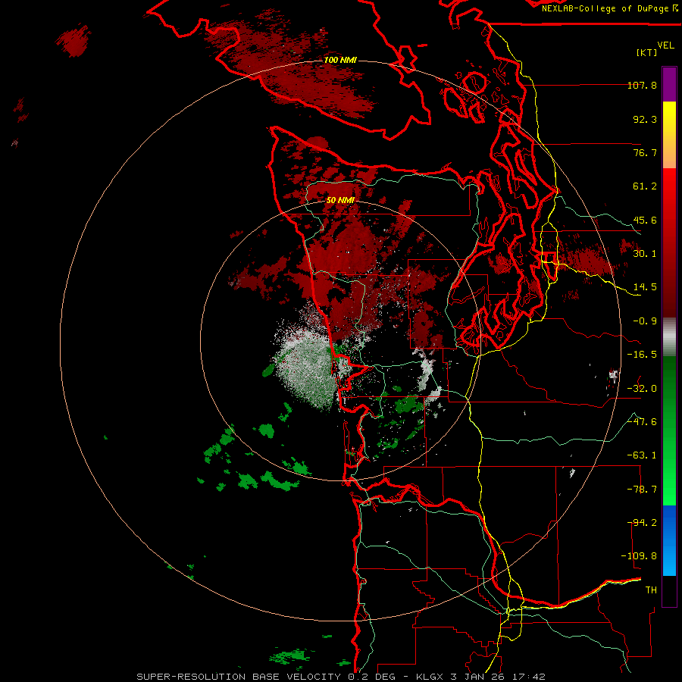Select the -32.0 legend value
The height and width of the screenshot is (682, 682).
(x=642, y=389)
